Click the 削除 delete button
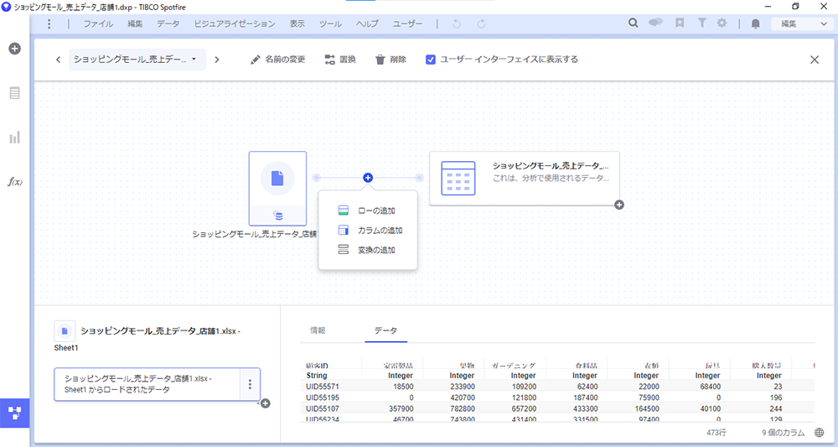Viewport: 838px width, 447px height. coord(391,60)
